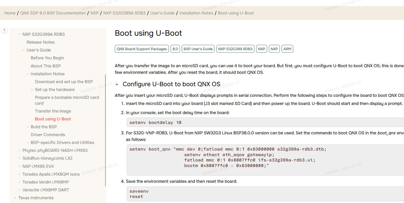Viewport: 404px width, 203px height.
Task: Select the BSP User's Guide tag
Action: point(198,49)
